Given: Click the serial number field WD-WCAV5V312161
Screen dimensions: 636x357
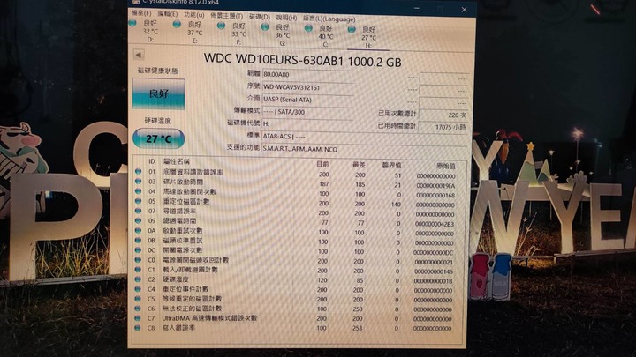Looking at the screenshot, I should [308, 87].
